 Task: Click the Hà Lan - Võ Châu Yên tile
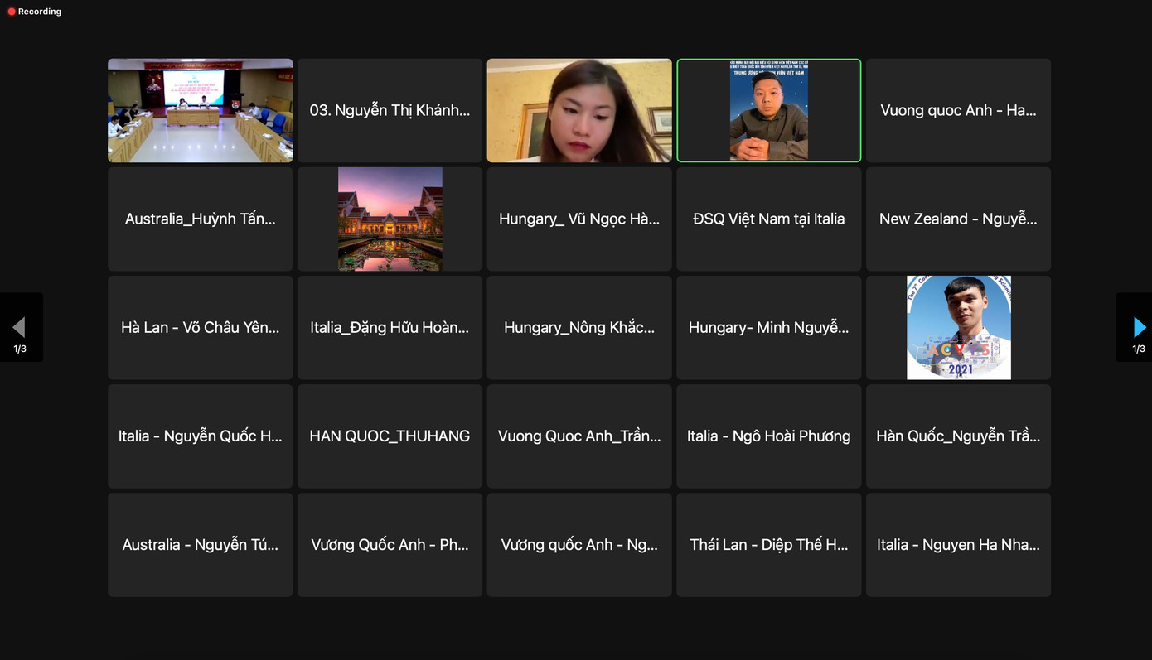(x=200, y=327)
